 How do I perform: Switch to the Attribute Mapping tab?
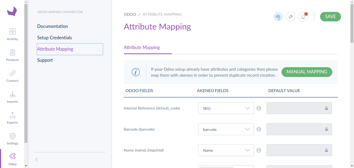coord(142,47)
